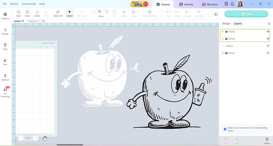The width and height of the screenshot is (273, 146).
Task: Switch to the Design panel tab
Action: [226, 23]
